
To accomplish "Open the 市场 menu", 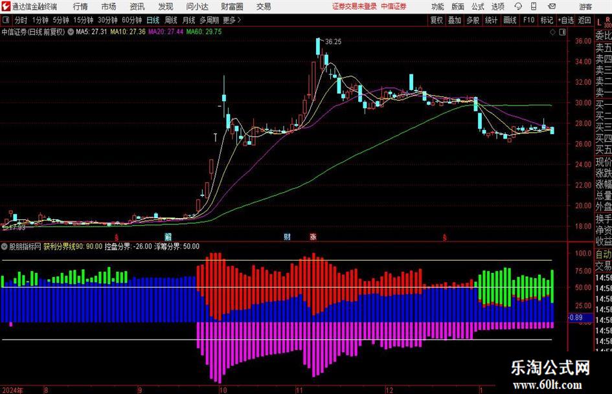I will 109,6.
